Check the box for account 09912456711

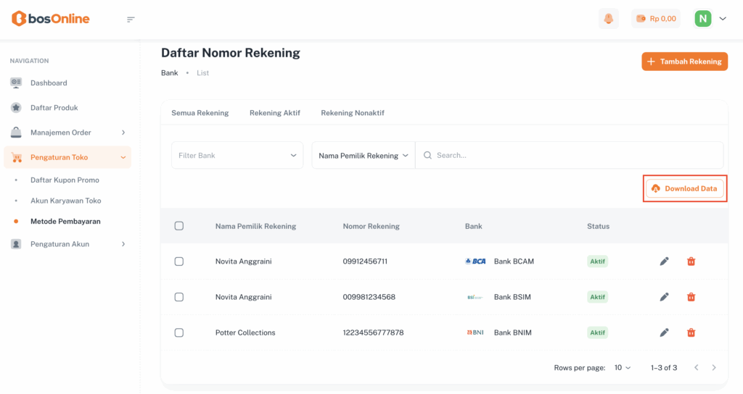click(179, 261)
